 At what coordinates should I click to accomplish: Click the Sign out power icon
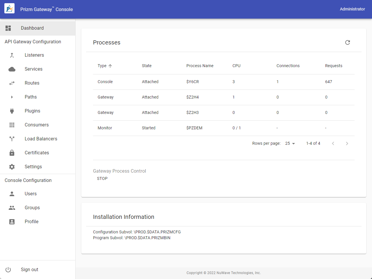(8, 270)
